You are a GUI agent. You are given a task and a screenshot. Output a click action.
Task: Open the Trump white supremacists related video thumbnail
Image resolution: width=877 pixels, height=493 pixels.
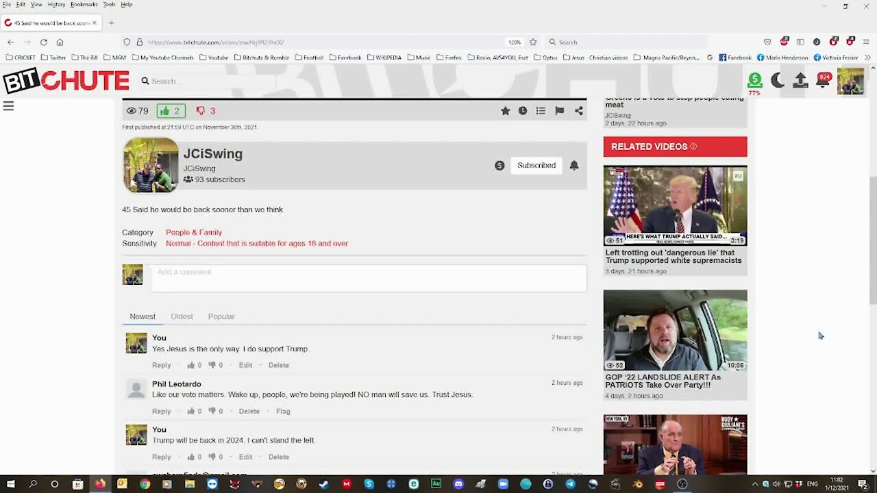tap(675, 206)
